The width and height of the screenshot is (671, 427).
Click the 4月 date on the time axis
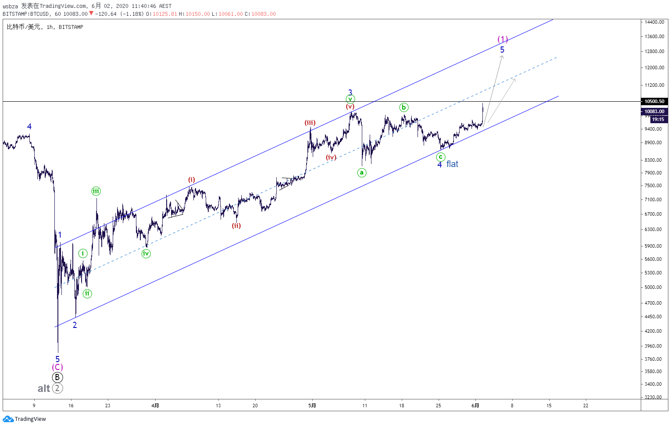pyautogui.click(x=155, y=406)
